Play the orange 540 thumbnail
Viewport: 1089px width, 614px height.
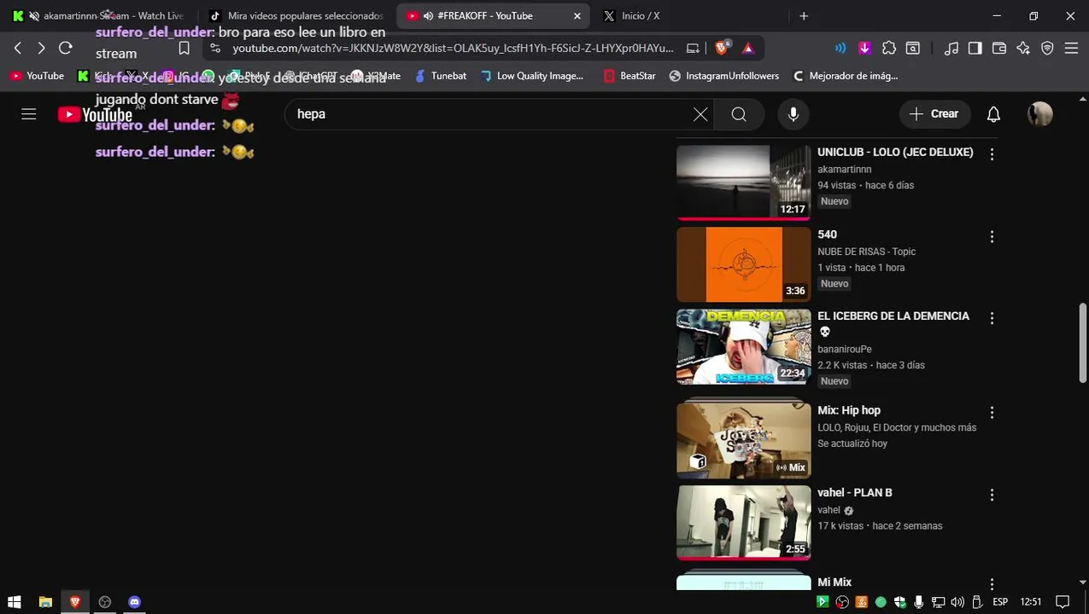pos(744,264)
